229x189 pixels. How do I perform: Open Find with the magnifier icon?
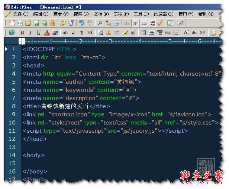click(100, 23)
